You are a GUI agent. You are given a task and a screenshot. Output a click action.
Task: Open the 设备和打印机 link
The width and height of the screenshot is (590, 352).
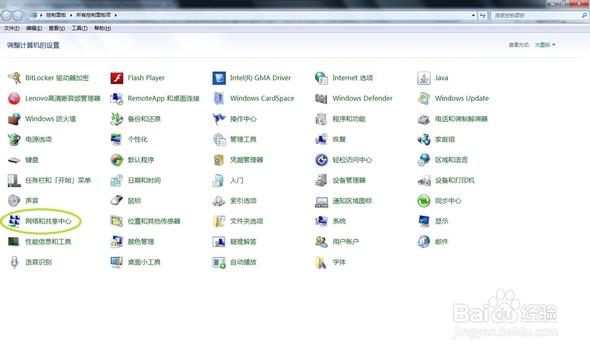(454, 180)
